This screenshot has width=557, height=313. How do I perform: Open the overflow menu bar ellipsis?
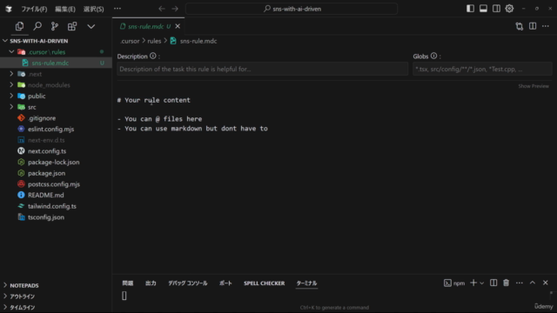pyautogui.click(x=117, y=9)
